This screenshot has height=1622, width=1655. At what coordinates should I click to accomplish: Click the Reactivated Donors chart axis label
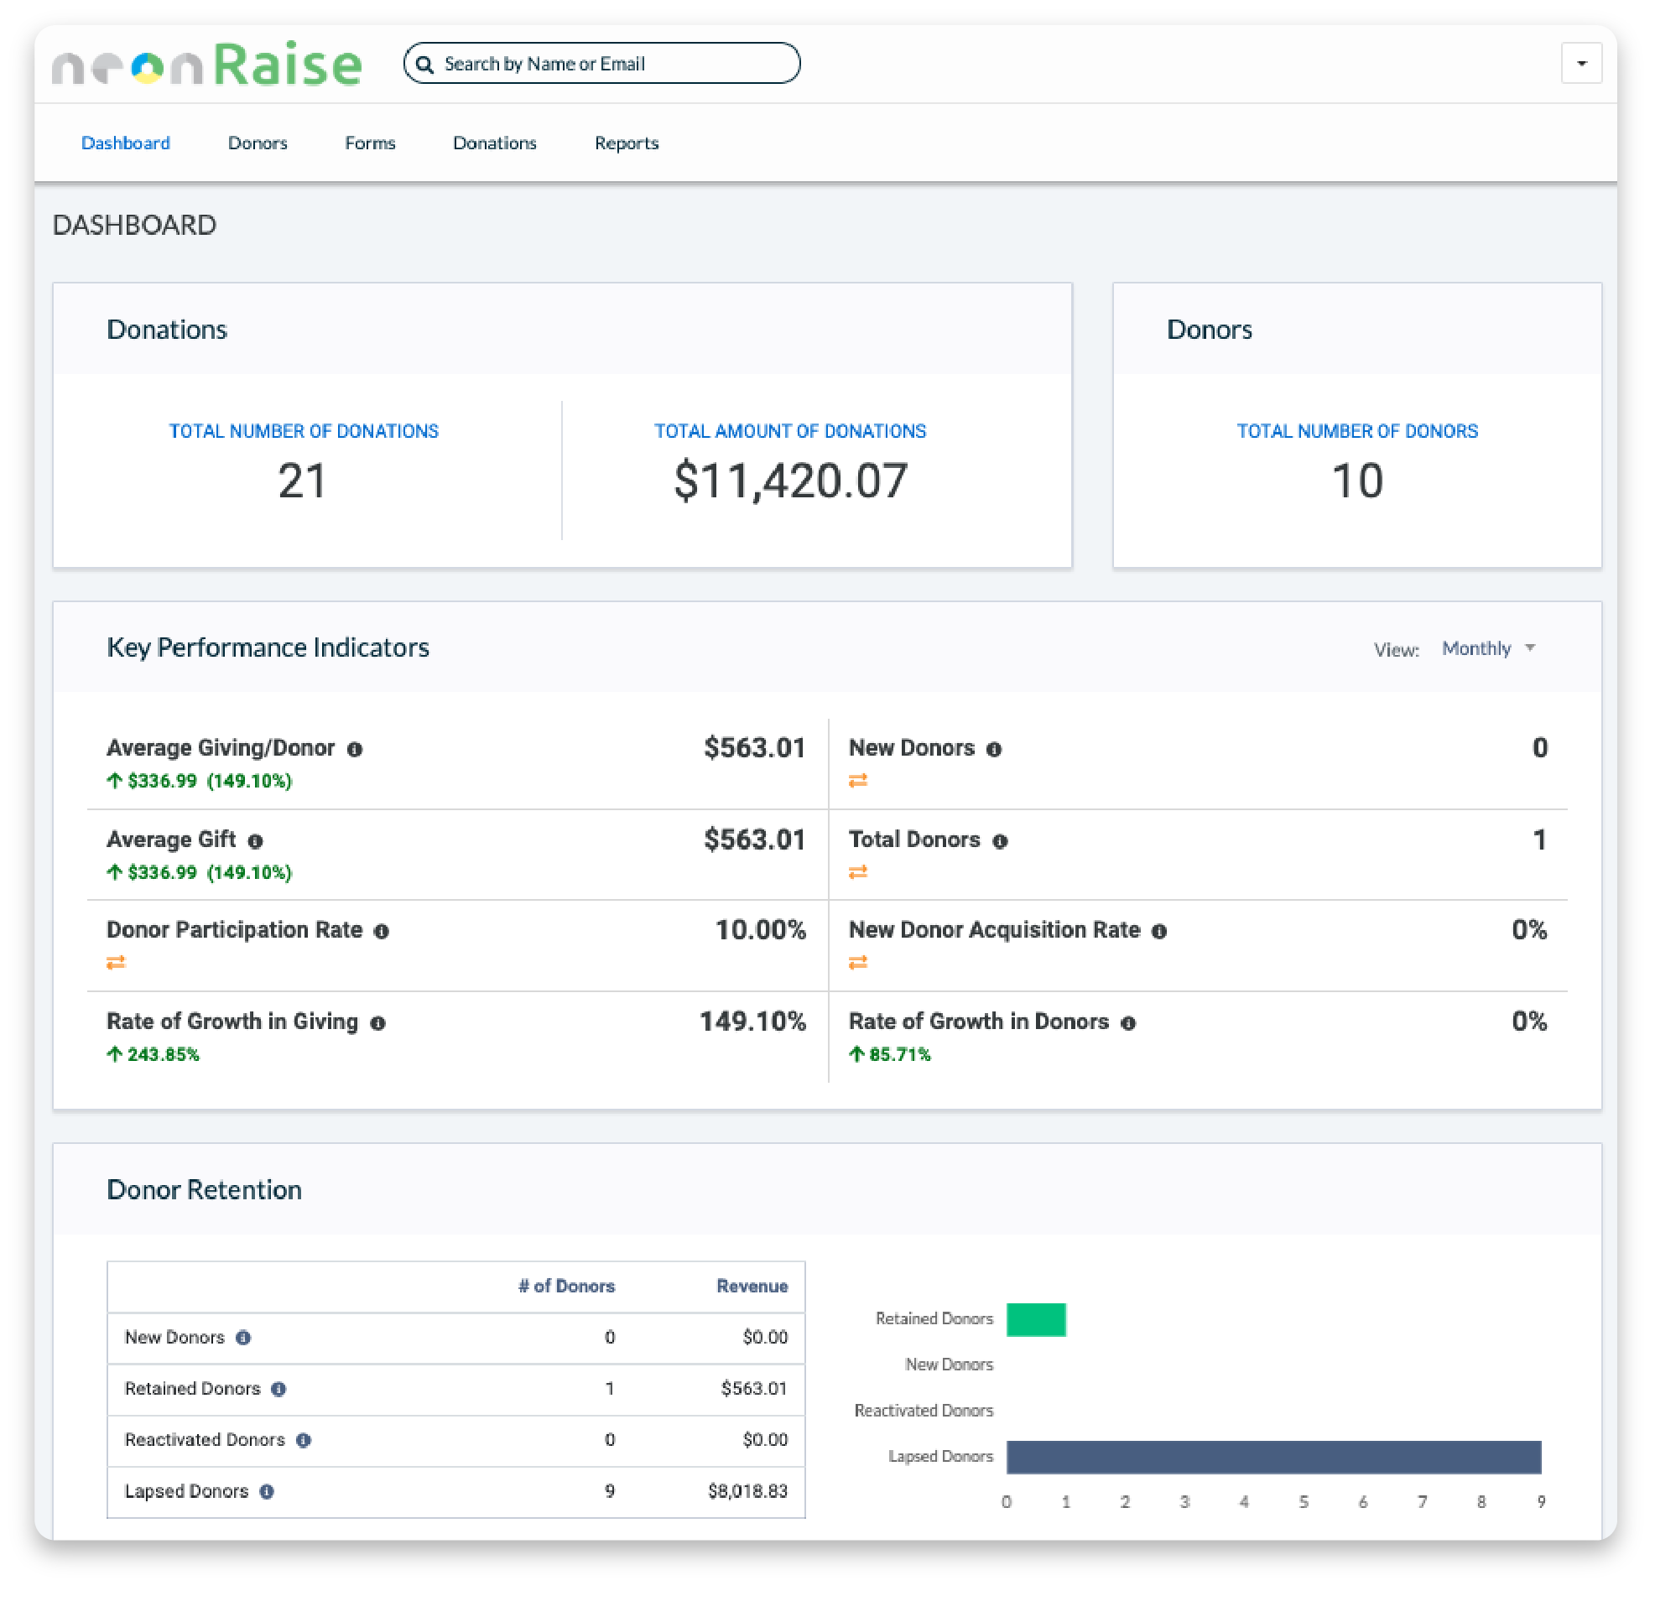click(924, 1411)
